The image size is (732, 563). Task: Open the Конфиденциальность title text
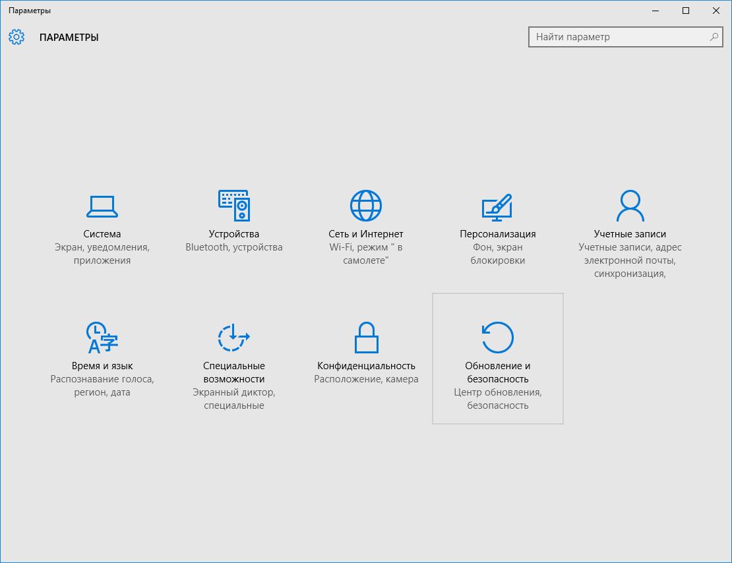click(366, 366)
